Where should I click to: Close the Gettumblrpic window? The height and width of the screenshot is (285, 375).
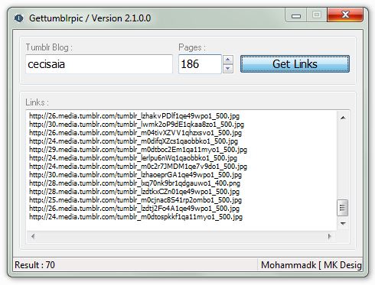tap(345, 15)
